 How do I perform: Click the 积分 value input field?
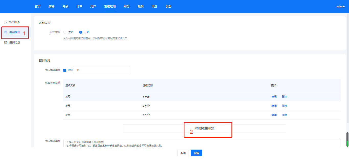coord(102,70)
